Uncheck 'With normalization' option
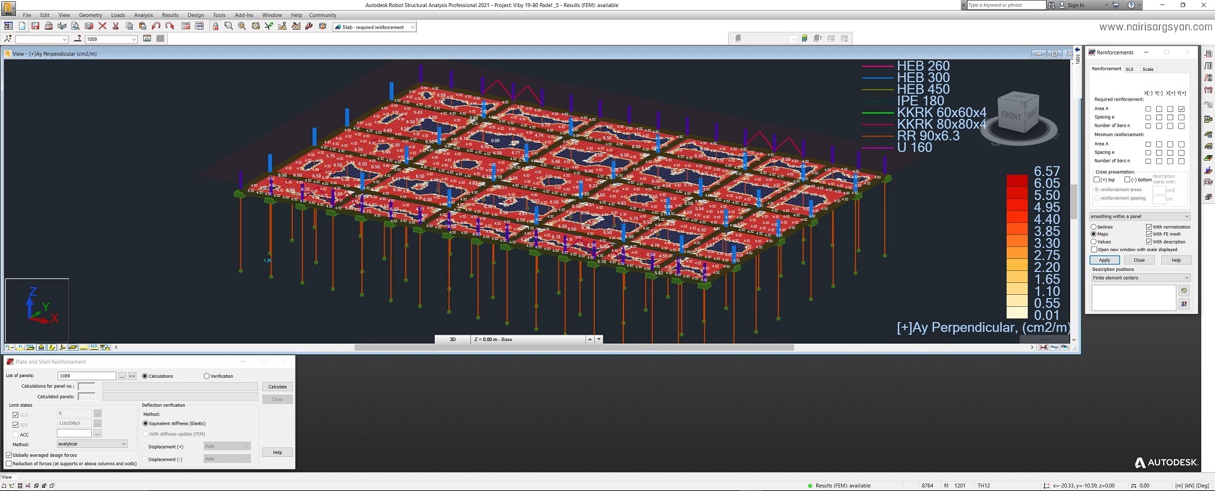The image size is (1215, 491). (x=1149, y=227)
